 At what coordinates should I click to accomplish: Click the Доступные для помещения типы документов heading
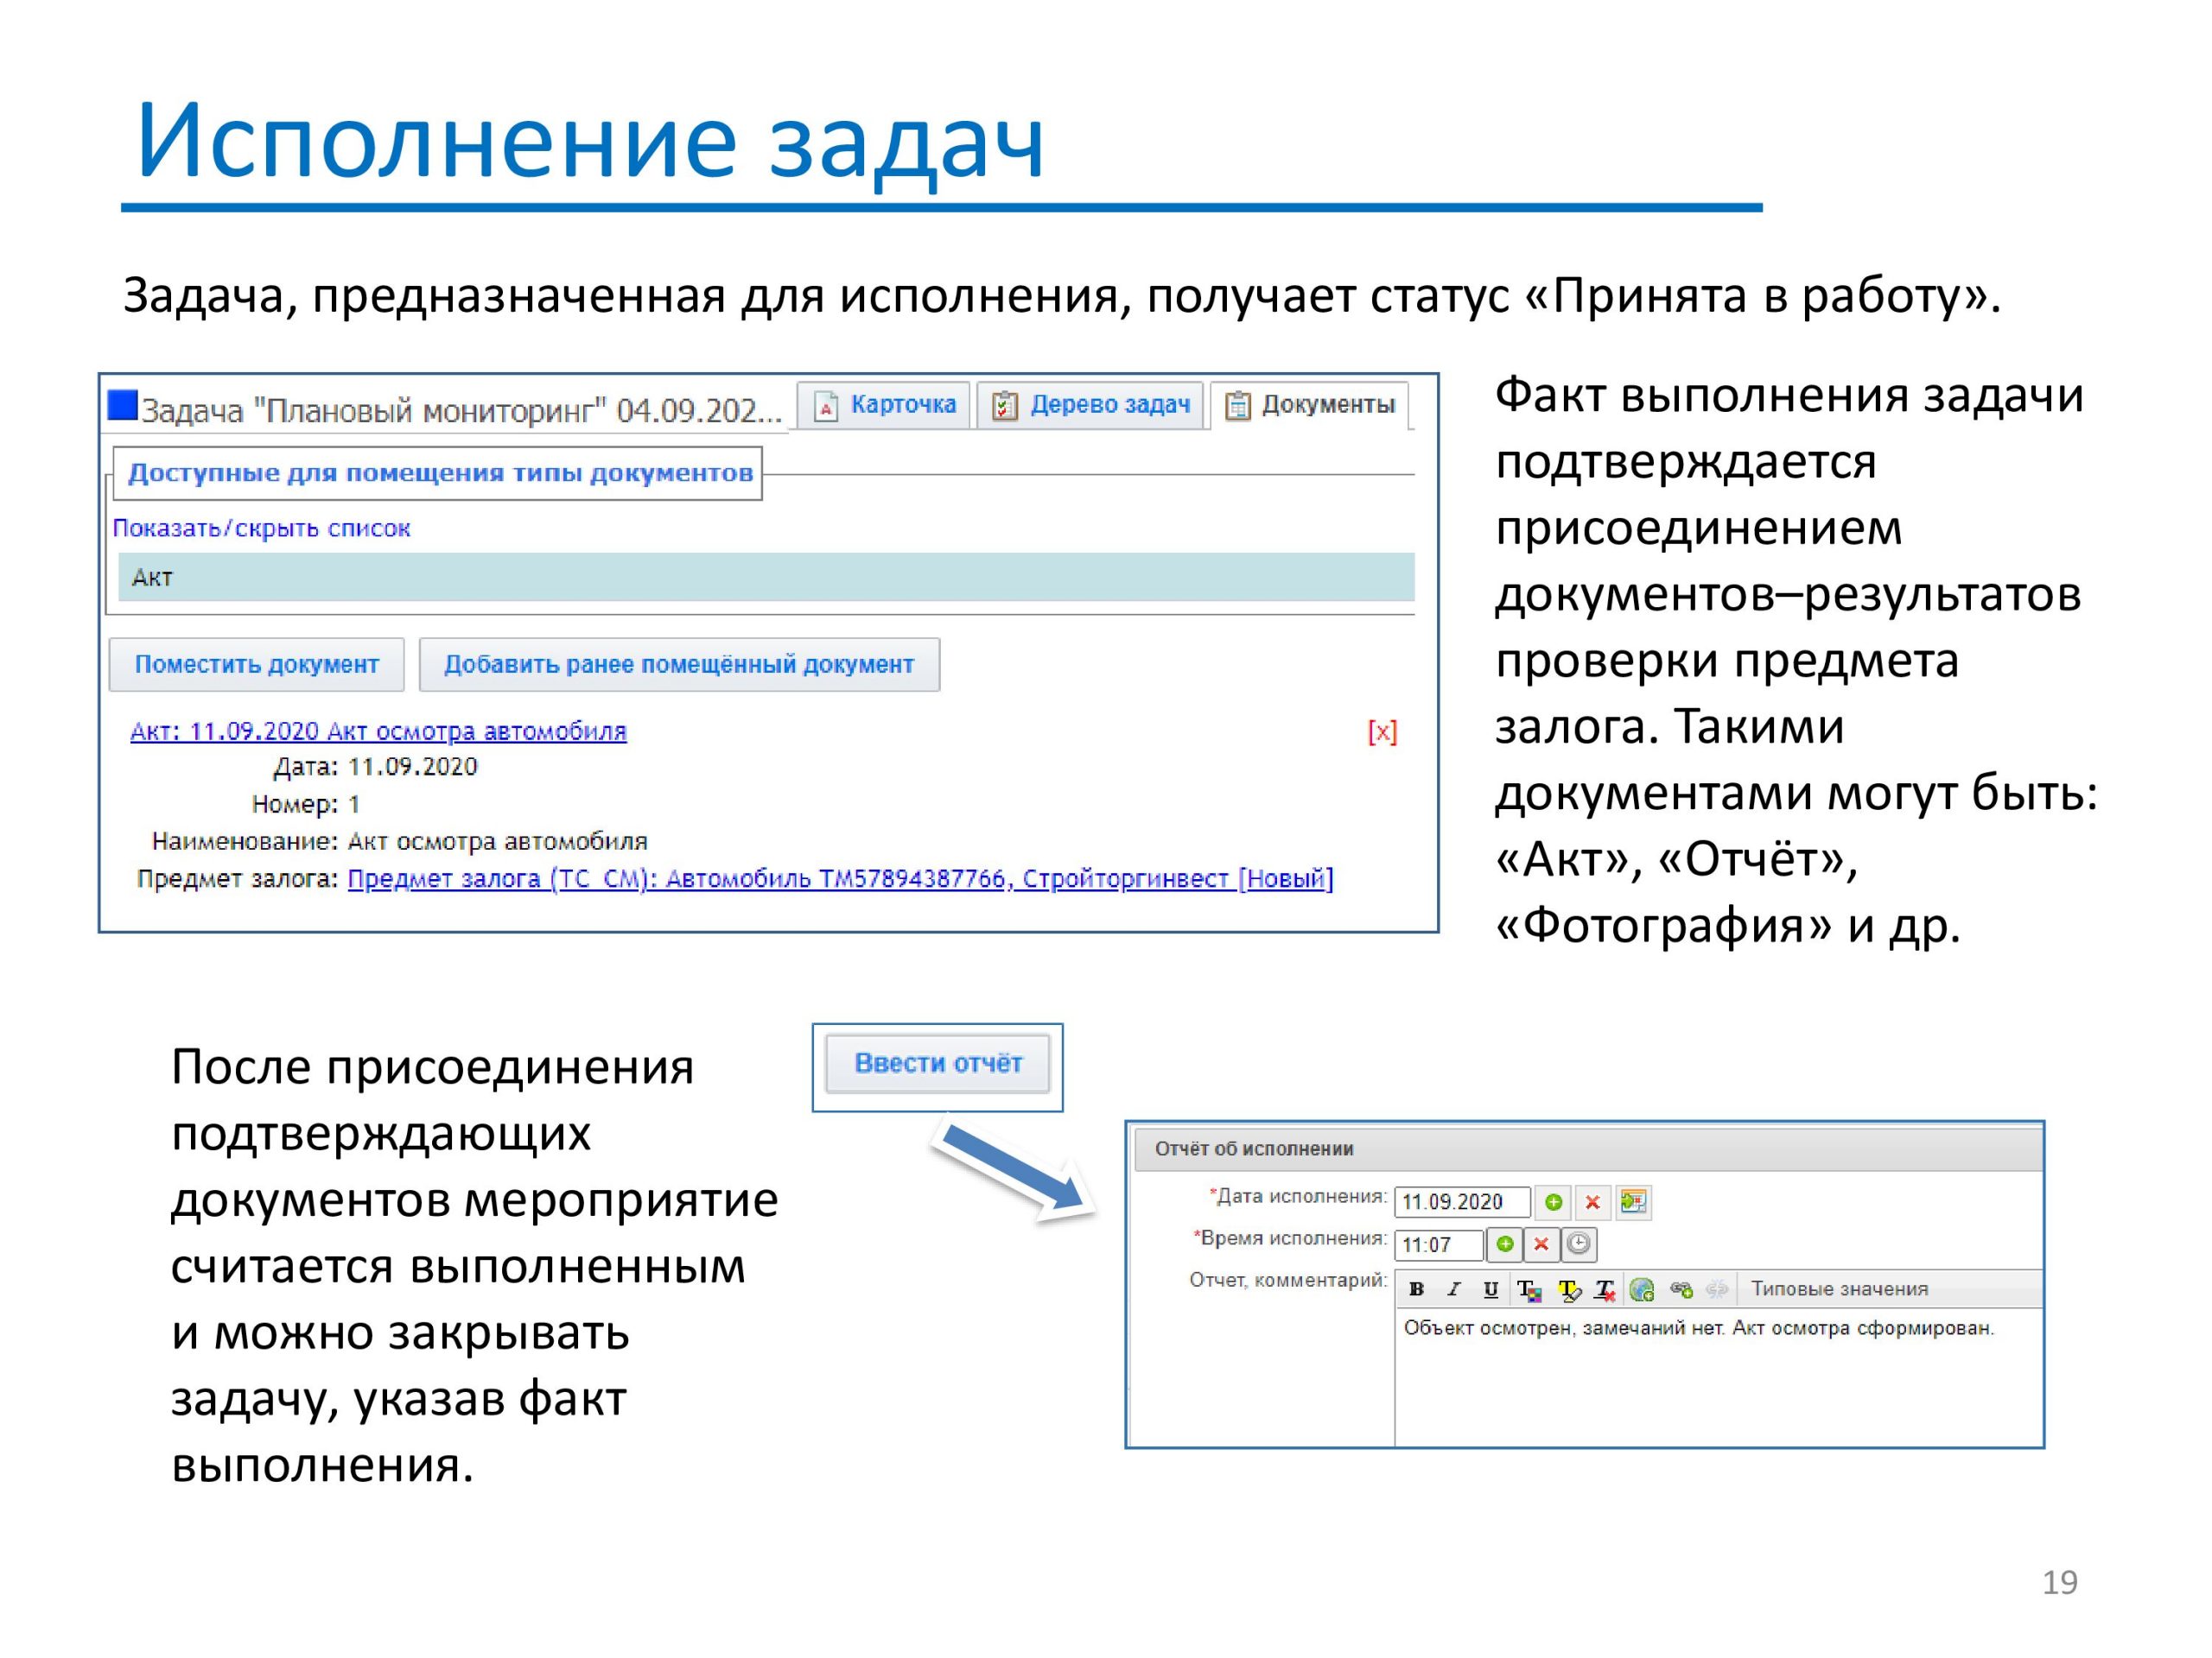(x=440, y=472)
